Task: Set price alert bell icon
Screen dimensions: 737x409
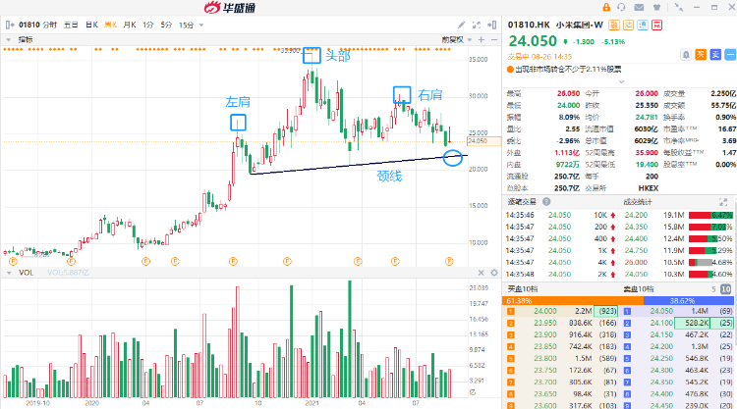Action: 686,55
